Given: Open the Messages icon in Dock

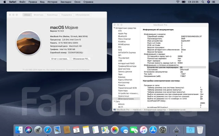Looking at the screenshot, I should tap(124, 130).
